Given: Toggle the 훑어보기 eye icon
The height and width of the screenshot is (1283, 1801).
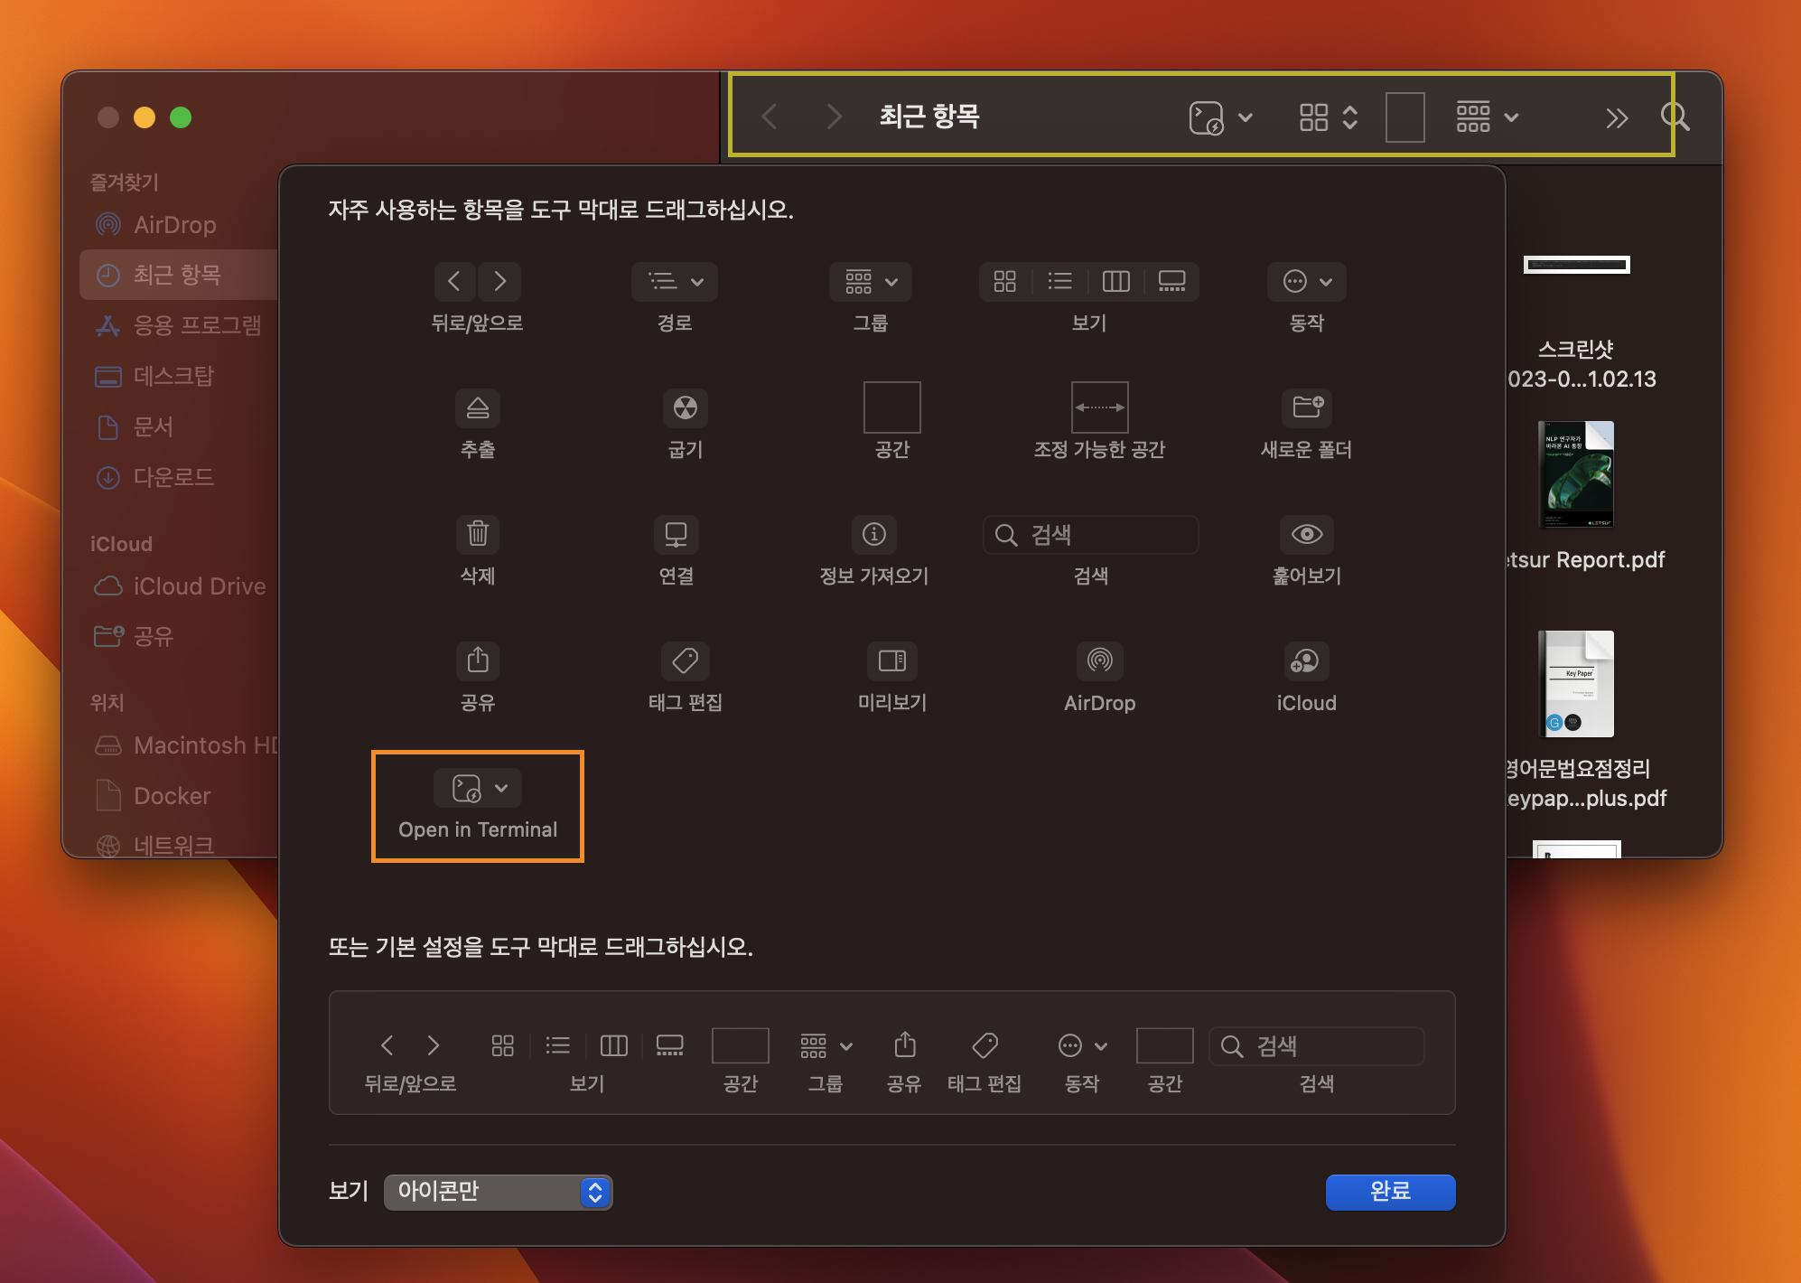Looking at the screenshot, I should pos(1306,534).
